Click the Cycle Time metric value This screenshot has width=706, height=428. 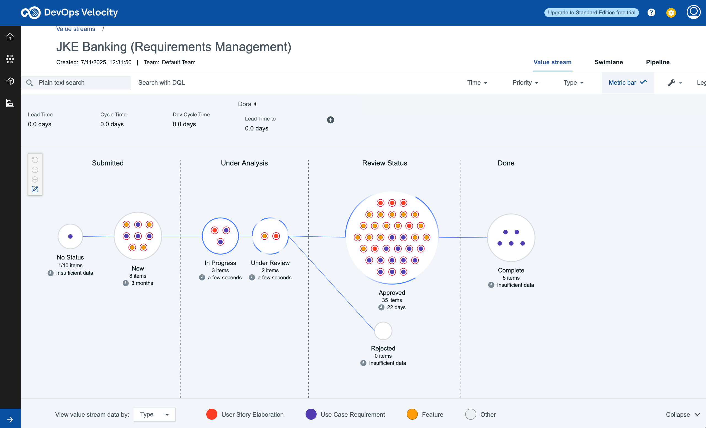pos(112,124)
